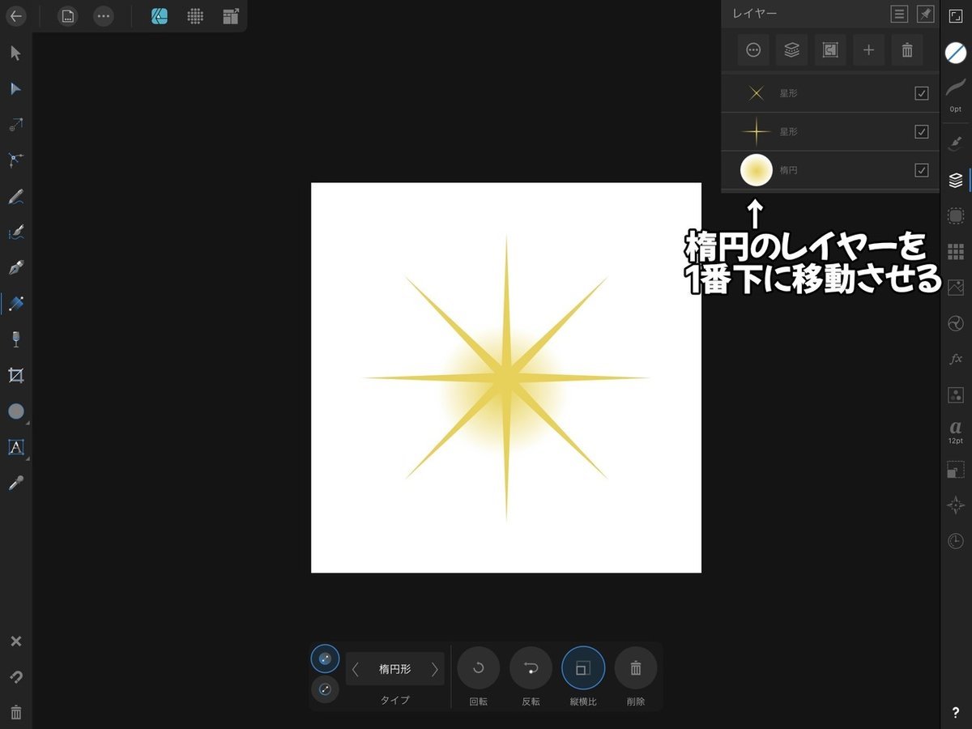Screen dimensions: 972x729
Task: Switch to Export persona
Action: [x=231, y=15]
